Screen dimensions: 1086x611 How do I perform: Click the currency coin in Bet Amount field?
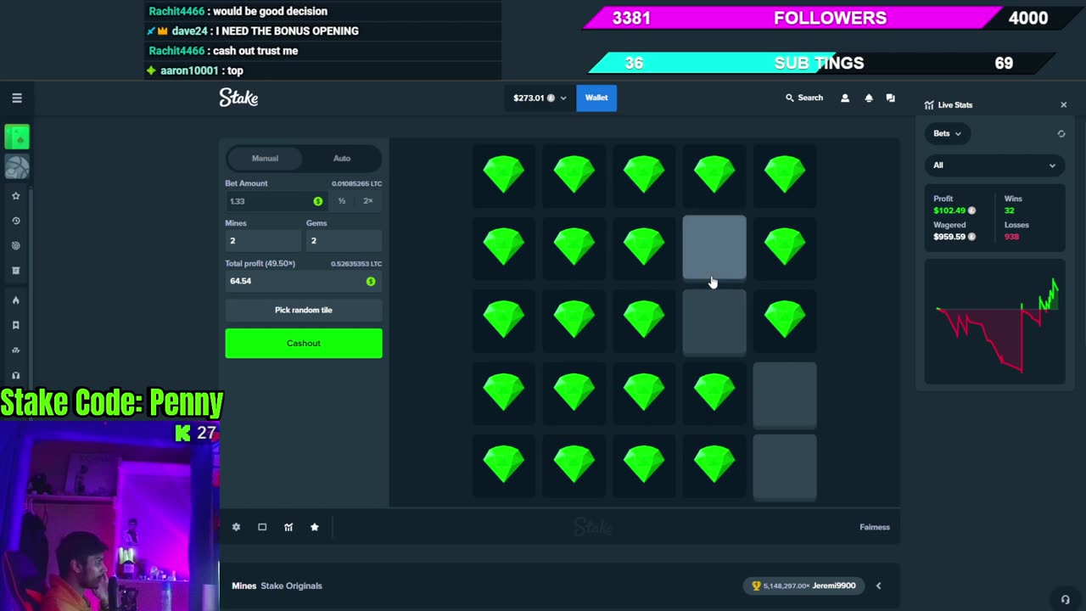pyautogui.click(x=318, y=201)
